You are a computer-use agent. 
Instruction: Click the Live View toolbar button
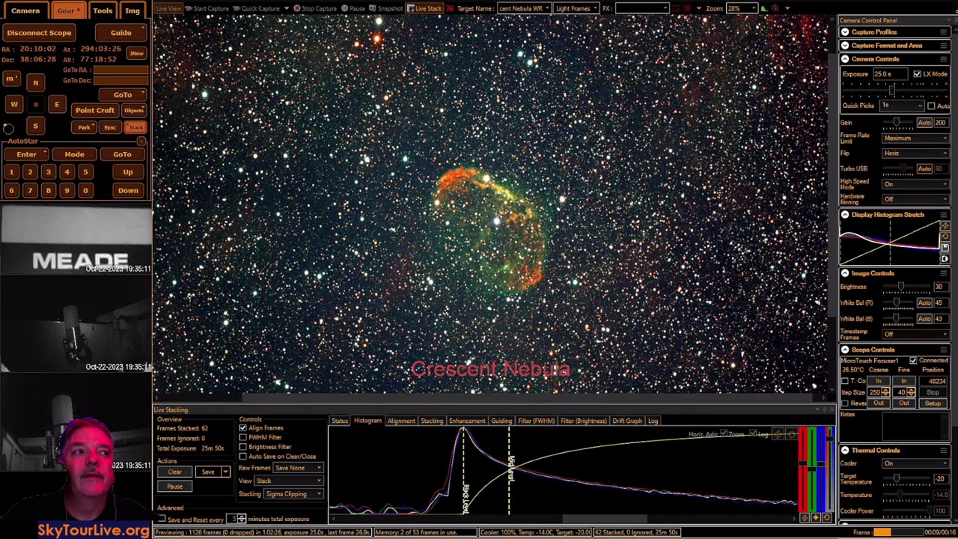click(x=168, y=8)
